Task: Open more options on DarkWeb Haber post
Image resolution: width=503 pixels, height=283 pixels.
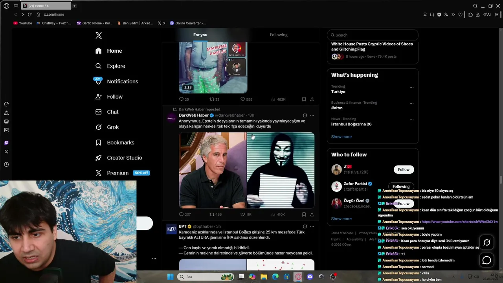Action: [312, 116]
